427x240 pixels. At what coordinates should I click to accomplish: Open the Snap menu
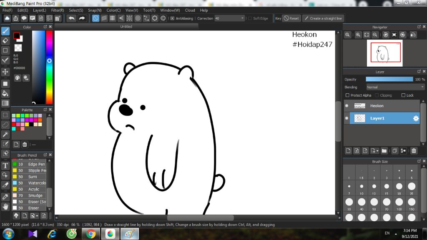(x=95, y=10)
